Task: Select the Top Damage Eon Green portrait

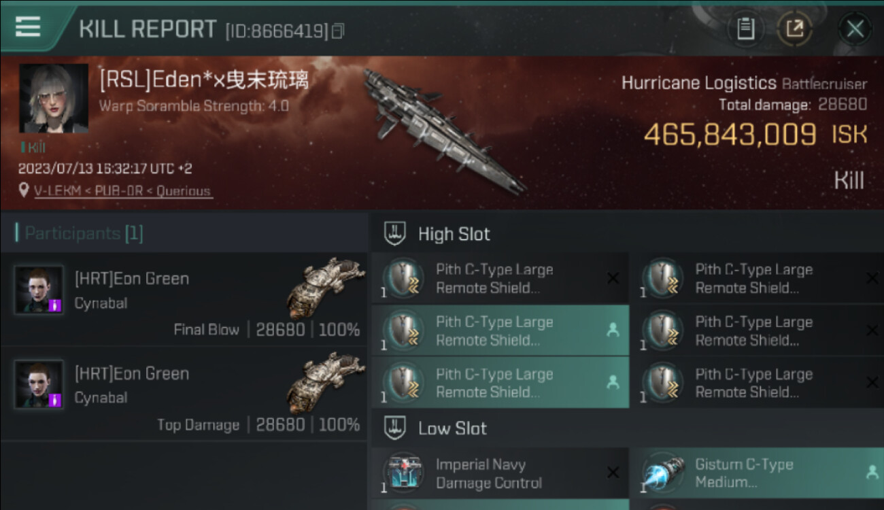Action: (39, 384)
